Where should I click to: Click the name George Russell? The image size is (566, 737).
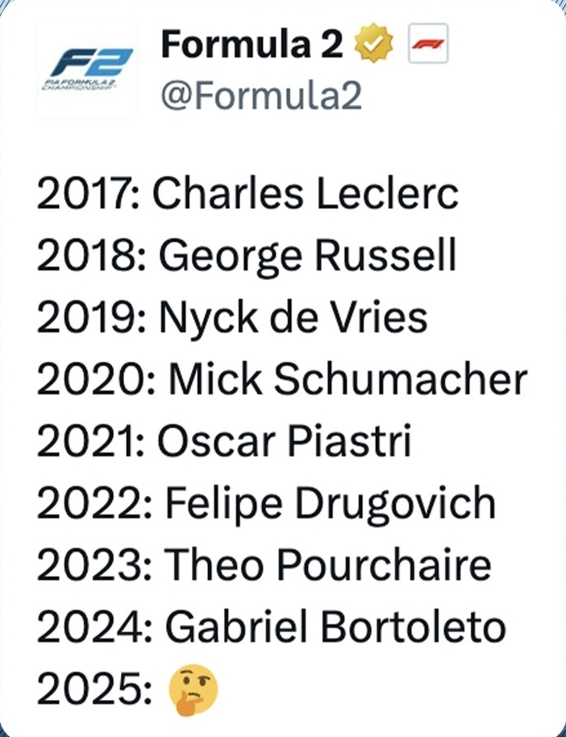tap(307, 256)
